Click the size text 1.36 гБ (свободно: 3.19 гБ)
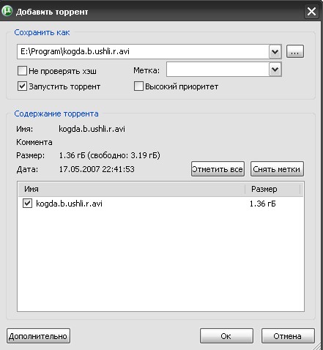 pos(110,155)
